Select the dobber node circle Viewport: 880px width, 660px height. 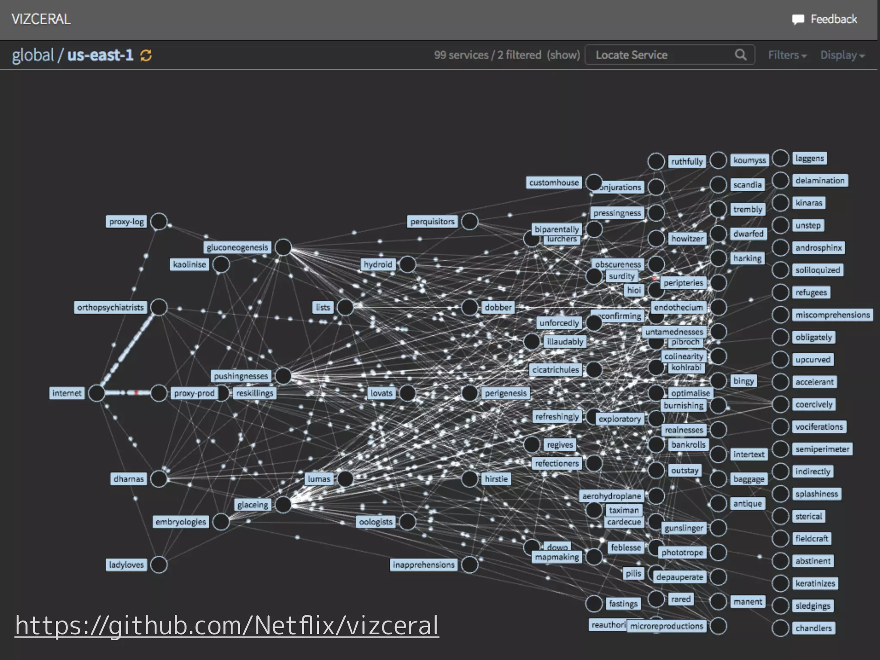click(x=470, y=307)
